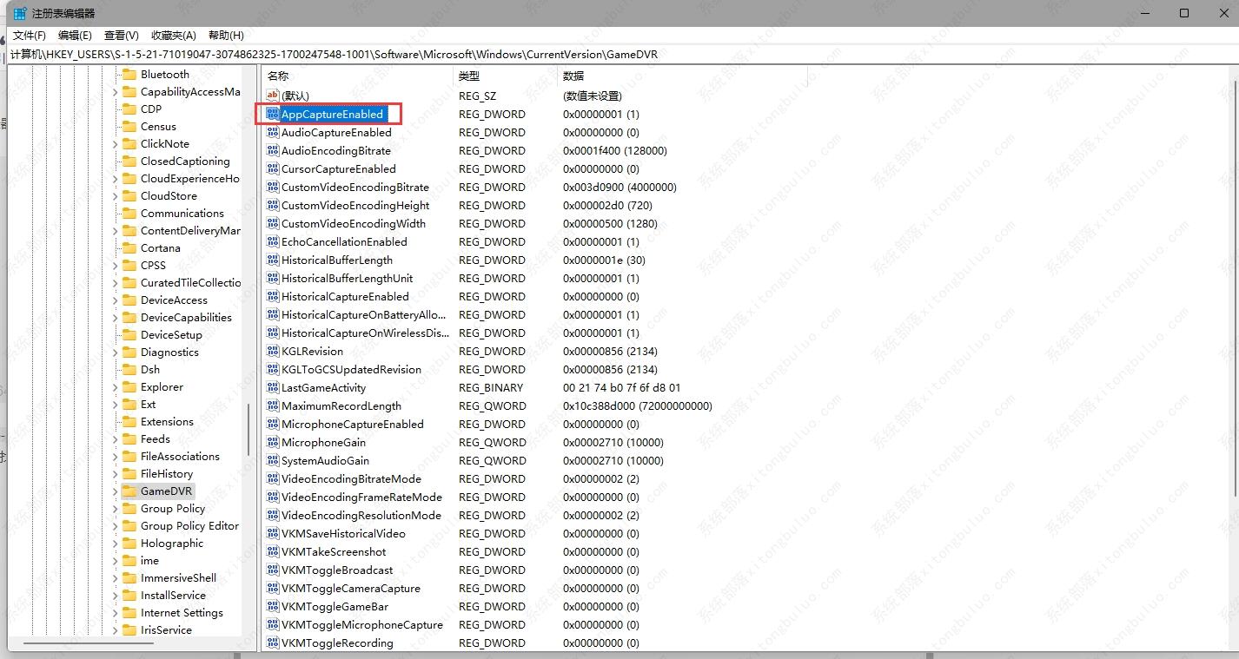Click the icon beside MaximumRecordLength value
Viewport: 1239px width, 659px height.
[273, 406]
